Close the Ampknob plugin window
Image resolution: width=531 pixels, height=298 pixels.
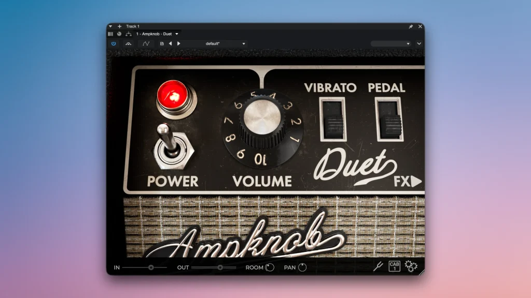click(420, 26)
